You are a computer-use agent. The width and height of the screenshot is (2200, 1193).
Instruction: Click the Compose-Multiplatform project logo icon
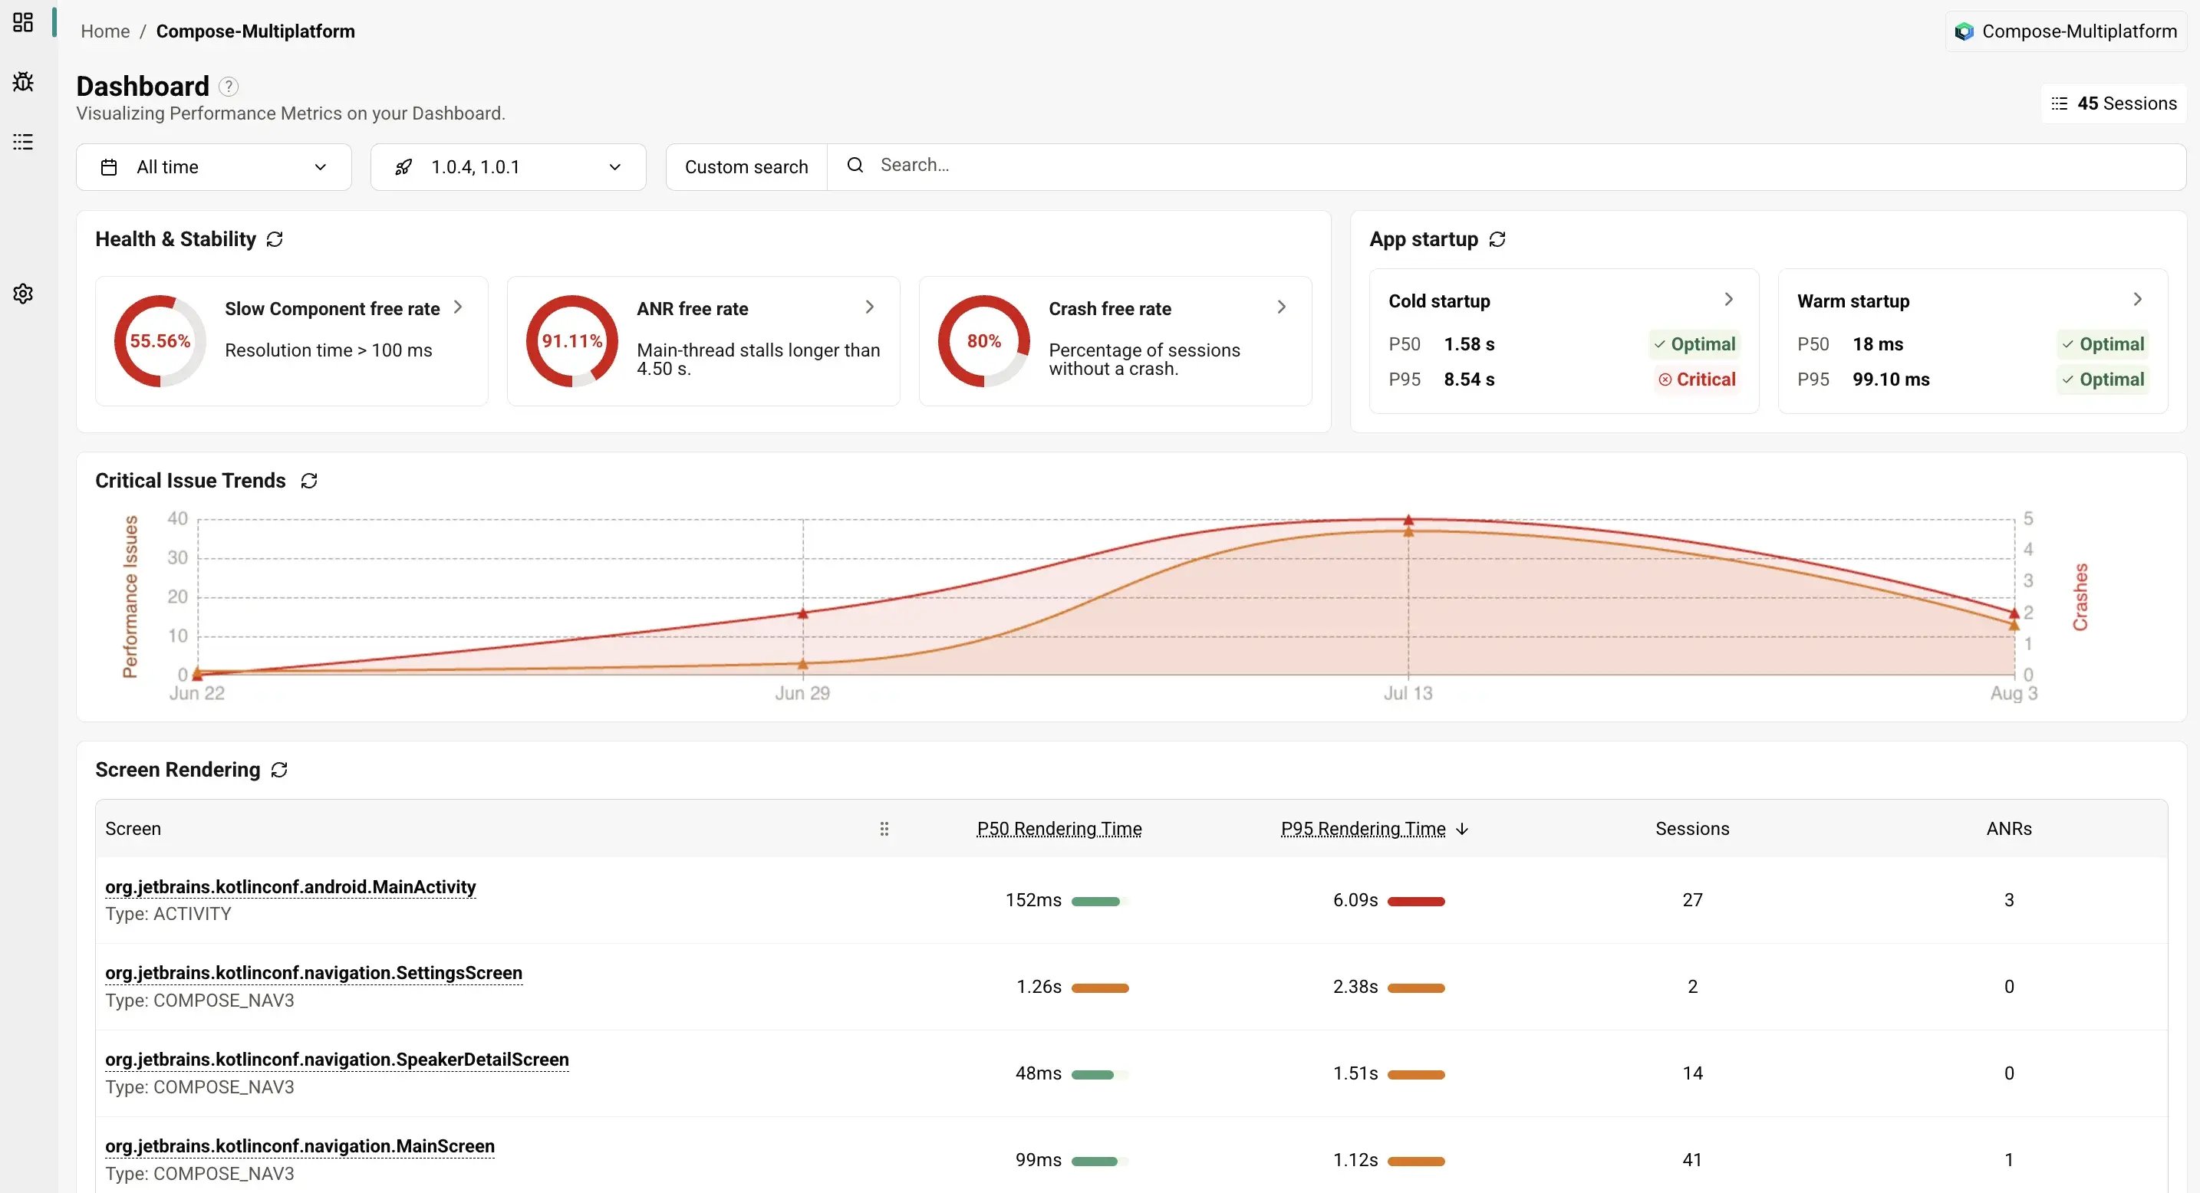[x=1965, y=31]
